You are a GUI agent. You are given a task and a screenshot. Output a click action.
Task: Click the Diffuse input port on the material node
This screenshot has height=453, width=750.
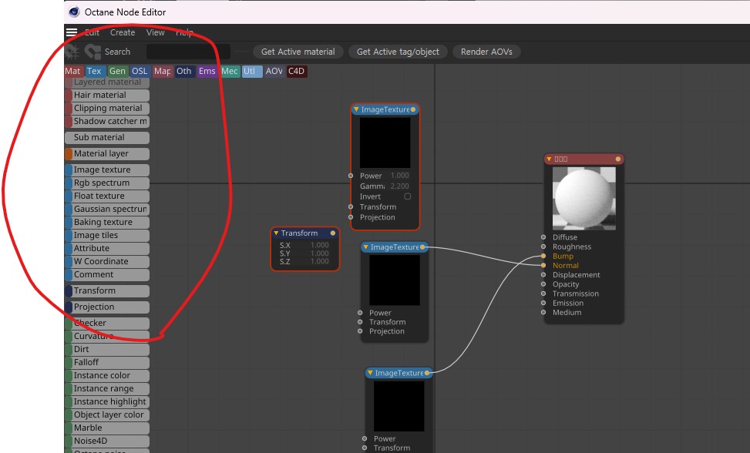pyautogui.click(x=543, y=237)
